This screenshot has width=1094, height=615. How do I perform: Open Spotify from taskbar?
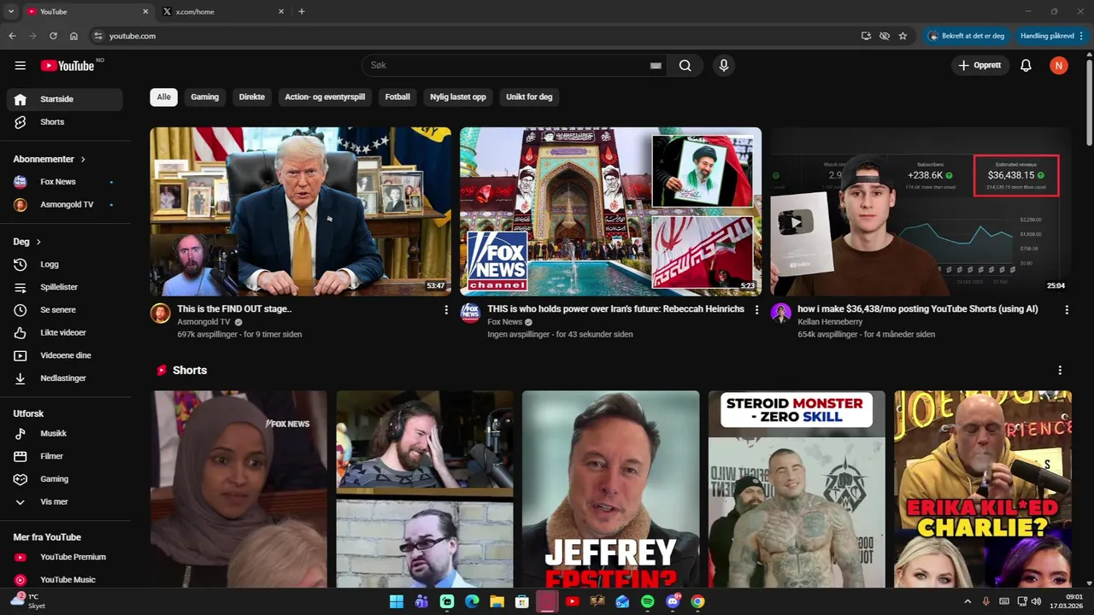[648, 601]
